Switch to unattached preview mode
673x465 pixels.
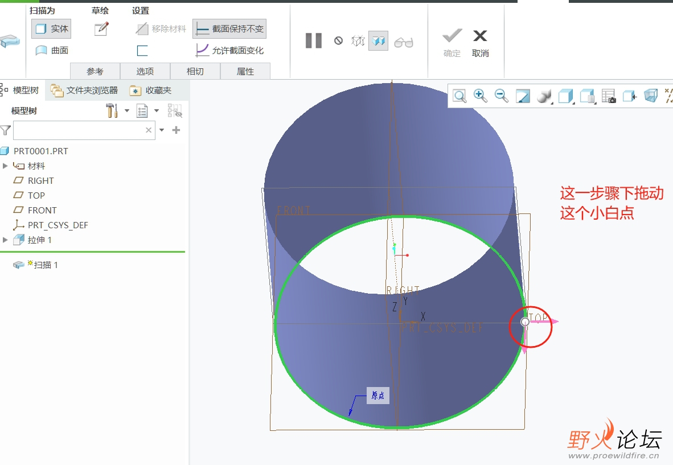pos(358,41)
